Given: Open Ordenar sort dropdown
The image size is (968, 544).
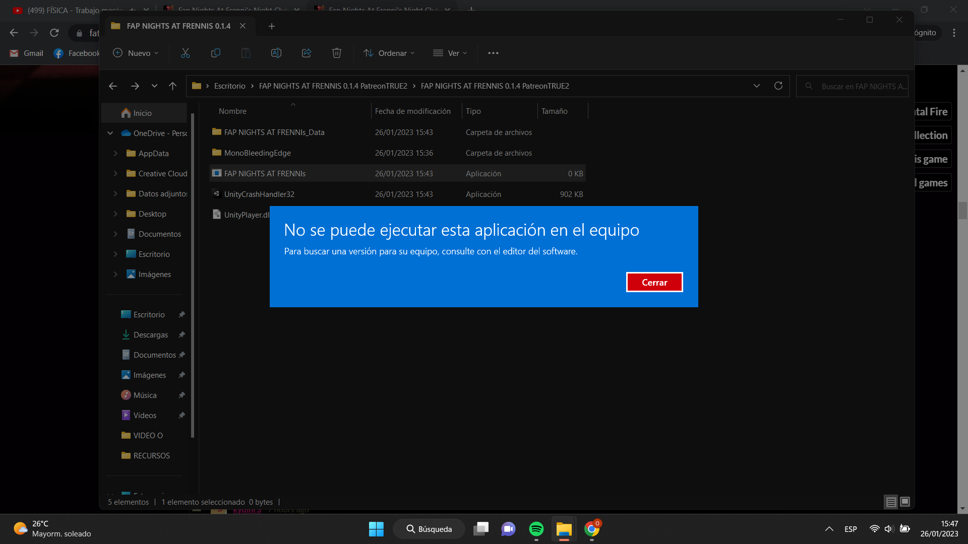Looking at the screenshot, I should (389, 53).
